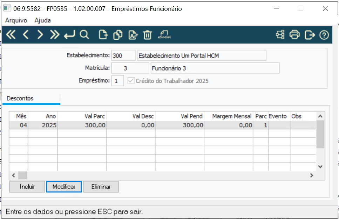Go to next record arrow
The image size is (339, 219).
[x=40, y=35]
